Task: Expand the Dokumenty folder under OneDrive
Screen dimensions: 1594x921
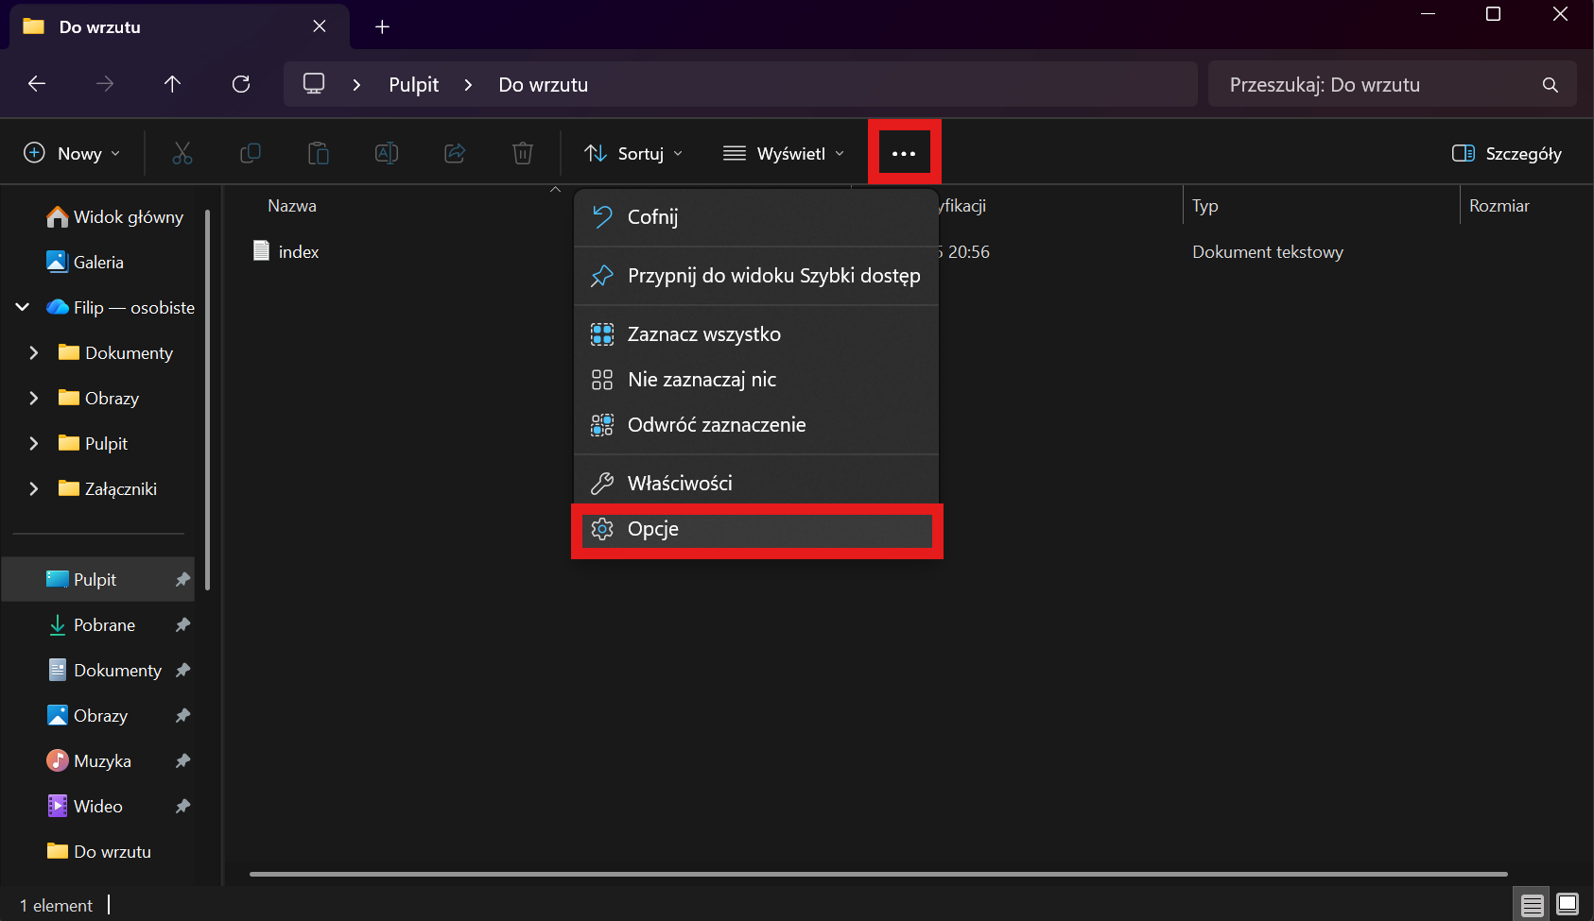Action: (34, 352)
